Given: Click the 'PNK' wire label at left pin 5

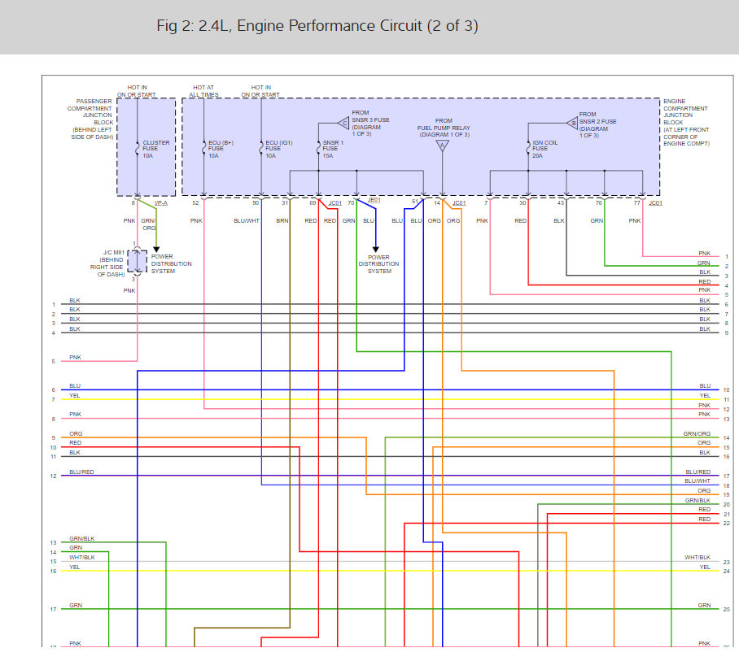Looking at the screenshot, I should click(76, 358).
